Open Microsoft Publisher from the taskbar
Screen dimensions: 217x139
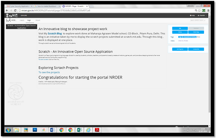pyautogui.click(x=80, y=130)
